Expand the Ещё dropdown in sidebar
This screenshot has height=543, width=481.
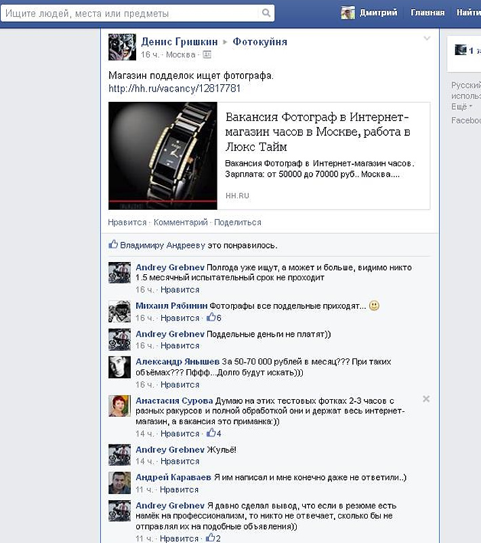pos(461,107)
